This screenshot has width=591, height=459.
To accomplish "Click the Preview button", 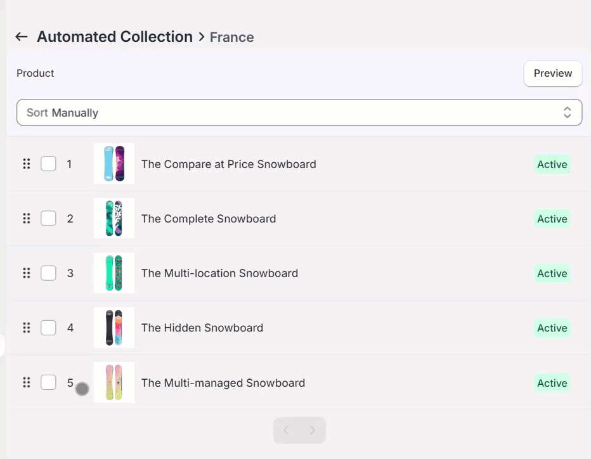I will tap(552, 73).
